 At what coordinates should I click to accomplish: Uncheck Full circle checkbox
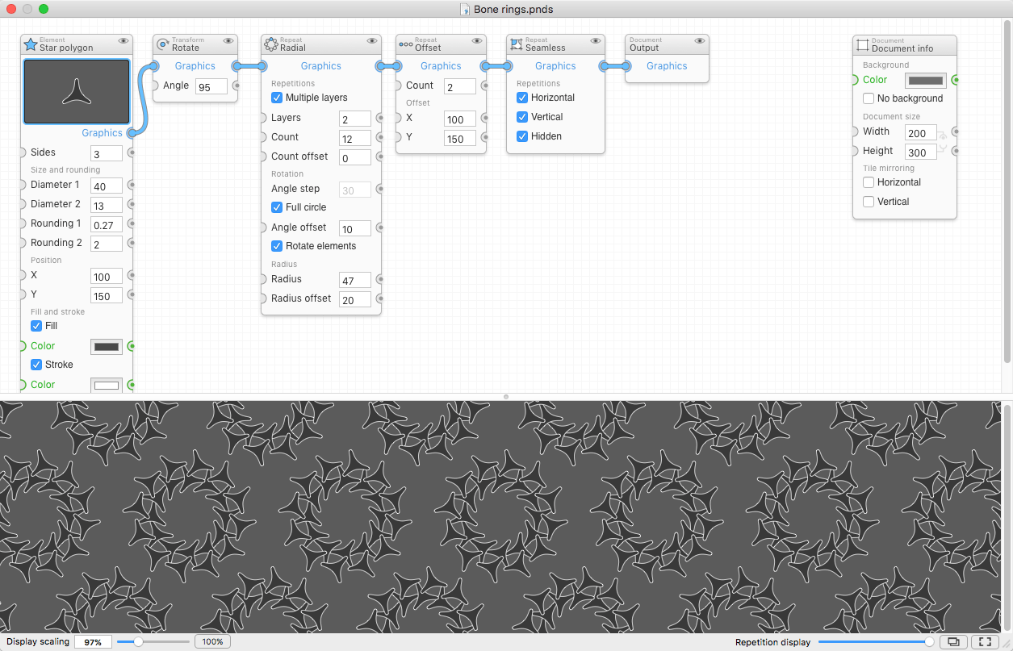tap(277, 207)
